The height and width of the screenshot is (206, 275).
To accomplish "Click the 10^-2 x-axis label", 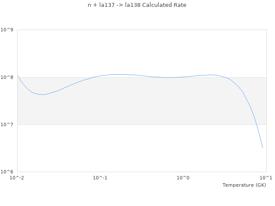I will click(x=17, y=178).
